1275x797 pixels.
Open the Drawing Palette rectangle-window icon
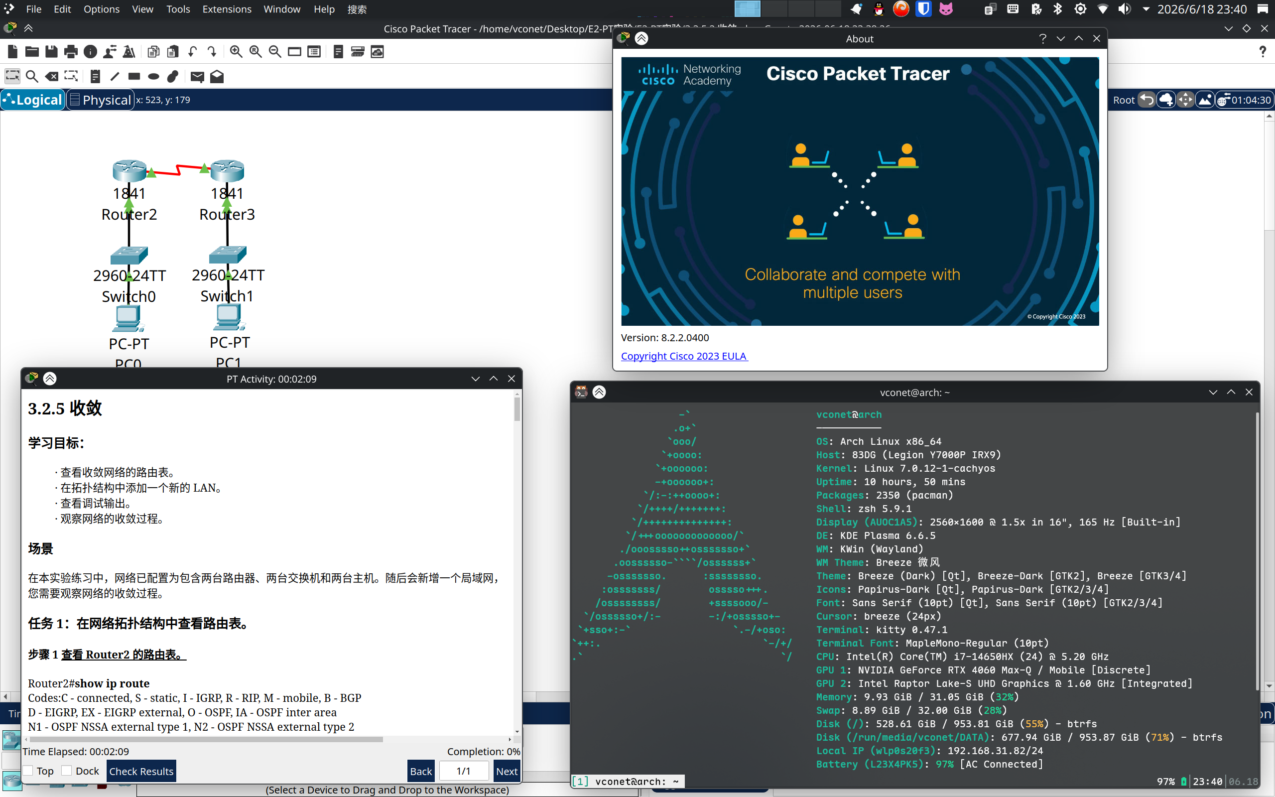(294, 52)
